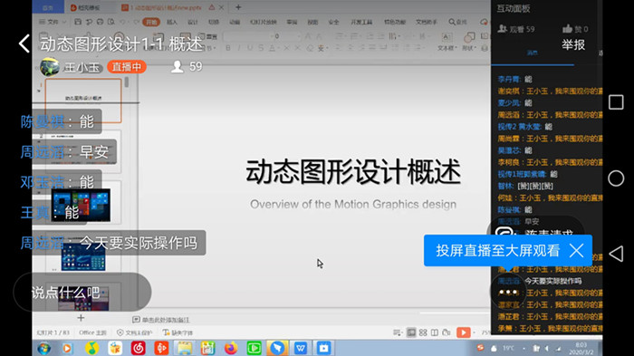Viewport: 634px width, 356px height.
Task: Select the 开发工具 ribbon tab
Action: pos(361,22)
